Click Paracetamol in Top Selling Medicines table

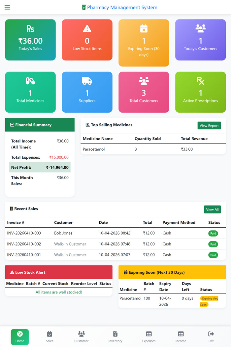94,149
